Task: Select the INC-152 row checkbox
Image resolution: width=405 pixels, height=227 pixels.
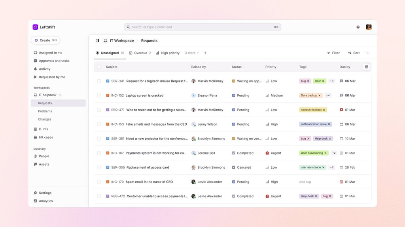Action: (x=99, y=95)
